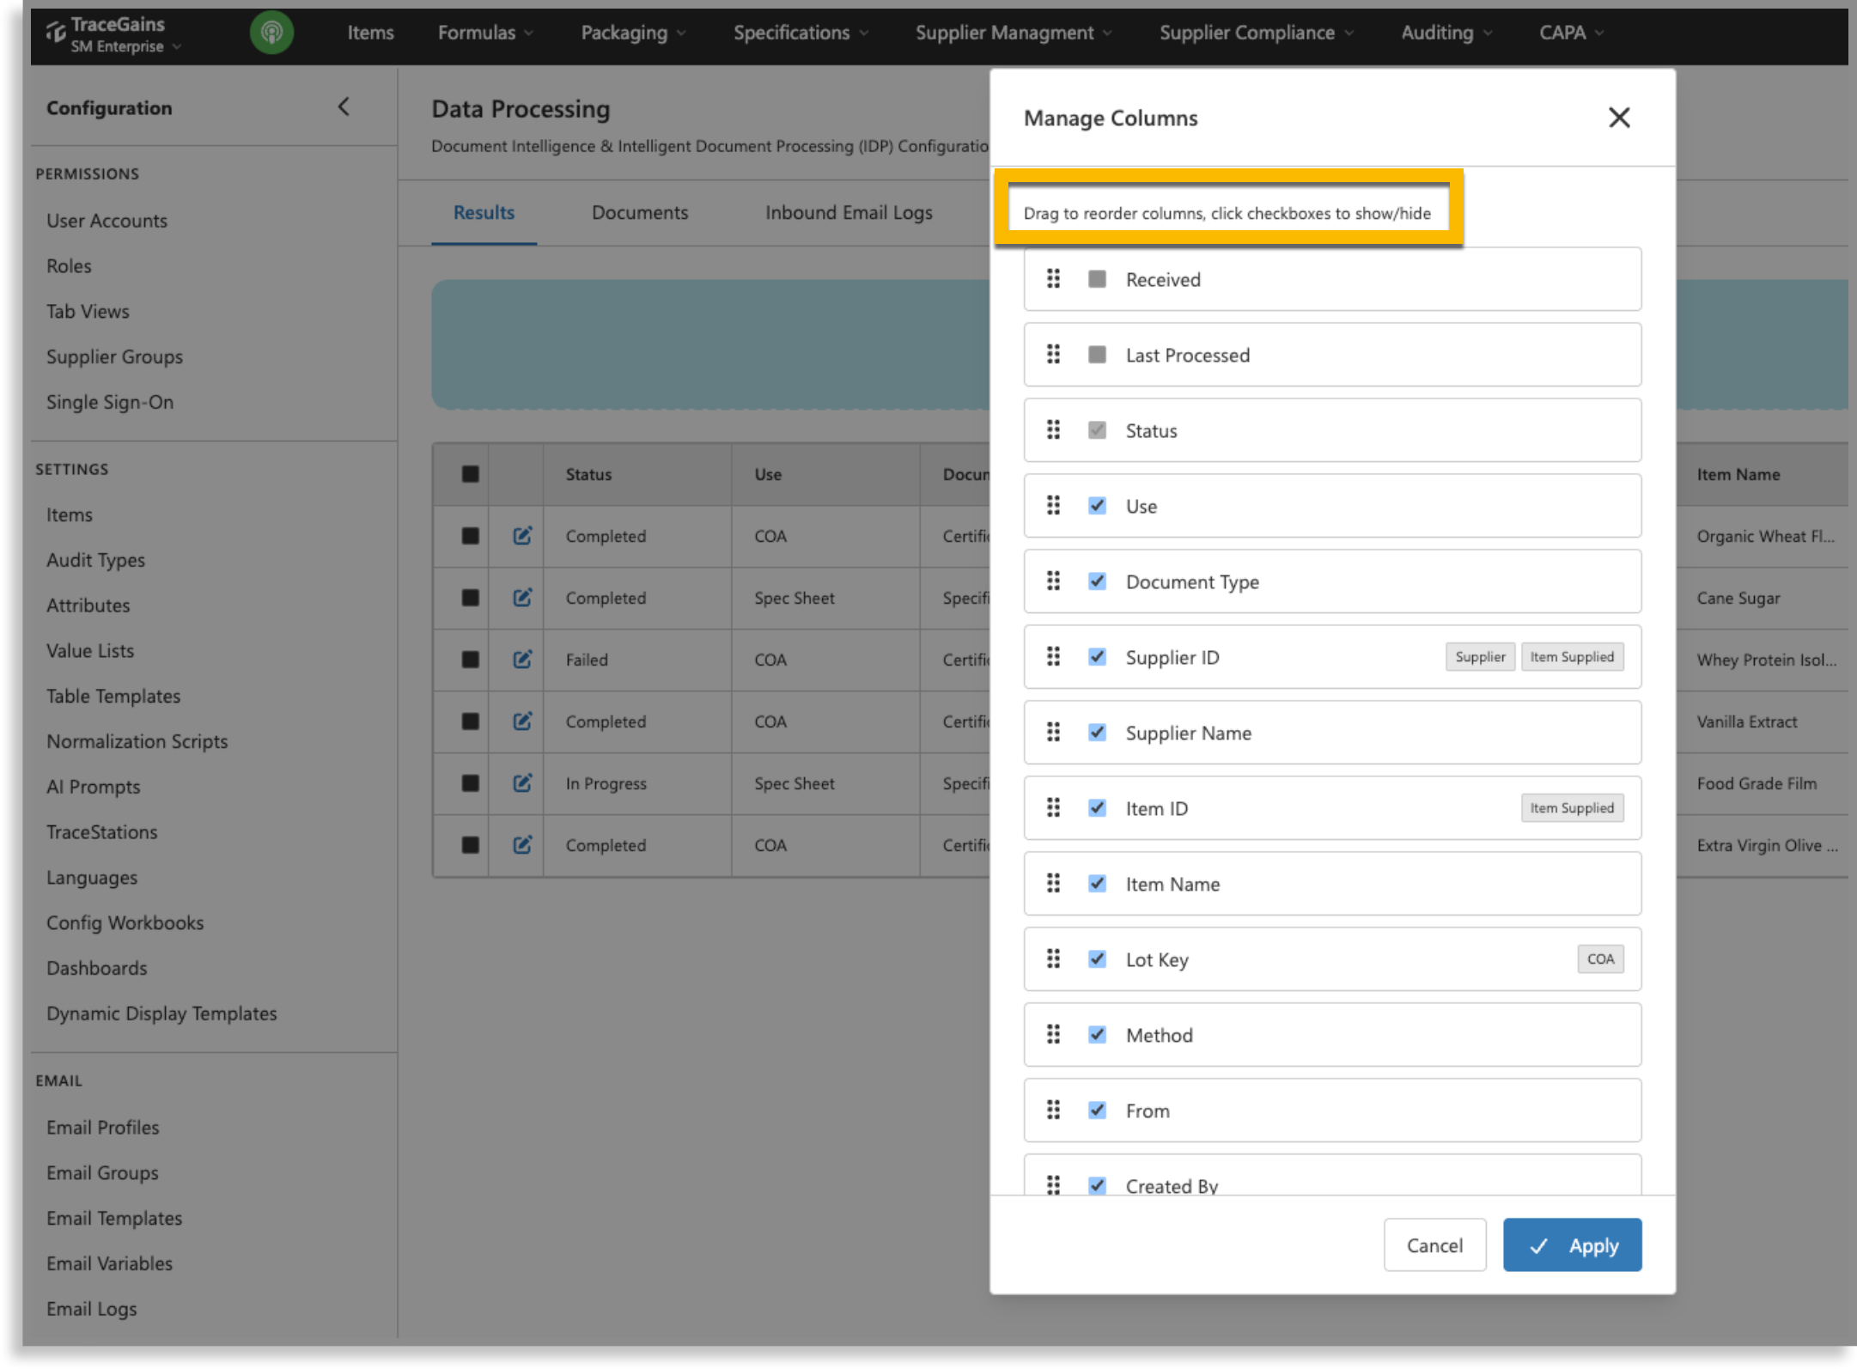1857x1369 pixels.
Task: Close the Manage Columns dialog
Action: pyautogui.click(x=1618, y=118)
